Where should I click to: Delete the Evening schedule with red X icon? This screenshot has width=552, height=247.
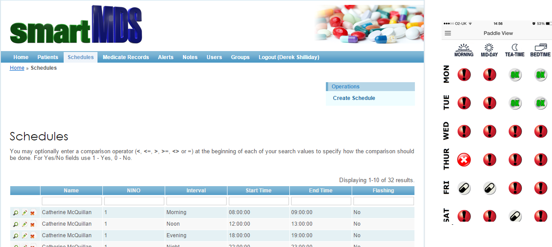click(32, 236)
